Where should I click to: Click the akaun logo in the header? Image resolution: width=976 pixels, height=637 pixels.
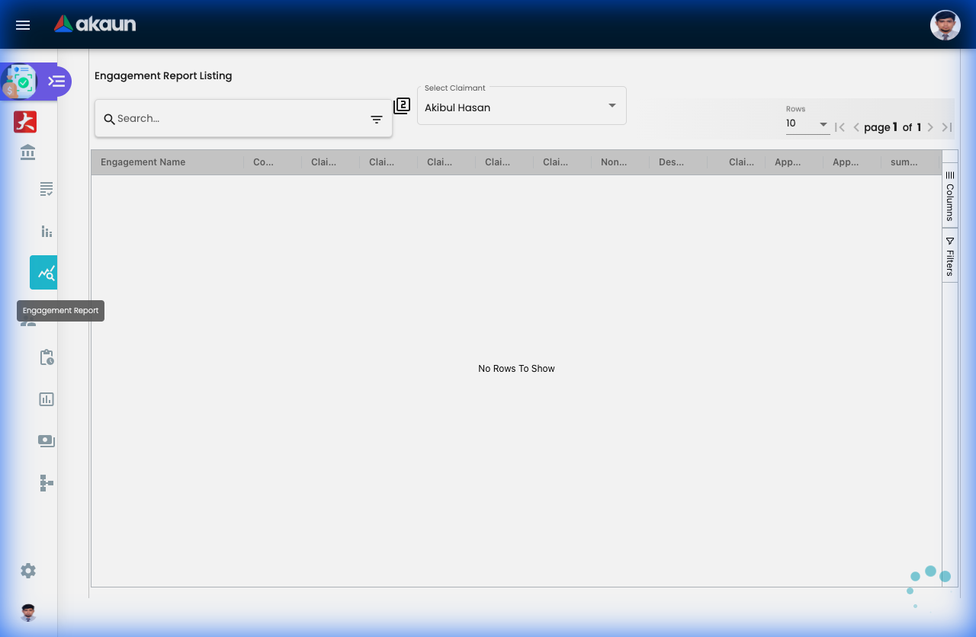click(94, 24)
